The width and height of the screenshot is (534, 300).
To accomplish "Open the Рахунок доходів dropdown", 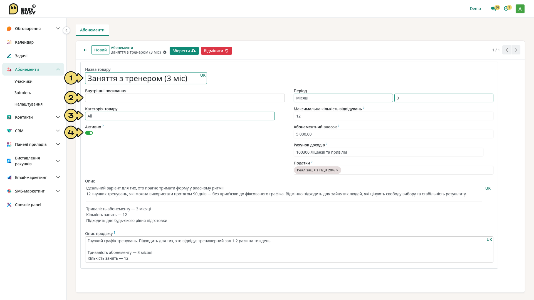I will (388, 152).
